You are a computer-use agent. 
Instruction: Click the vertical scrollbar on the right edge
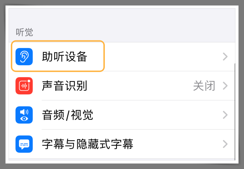tap(235, 111)
